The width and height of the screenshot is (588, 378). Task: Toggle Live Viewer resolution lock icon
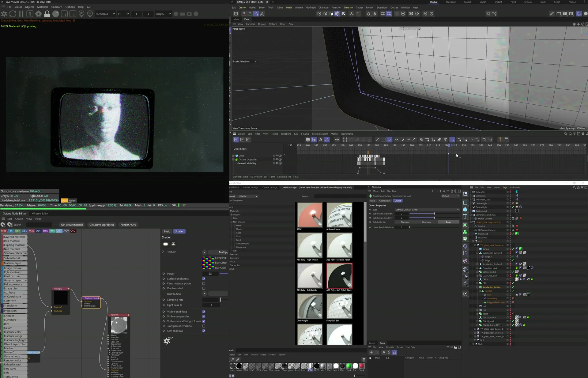pos(47,14)
